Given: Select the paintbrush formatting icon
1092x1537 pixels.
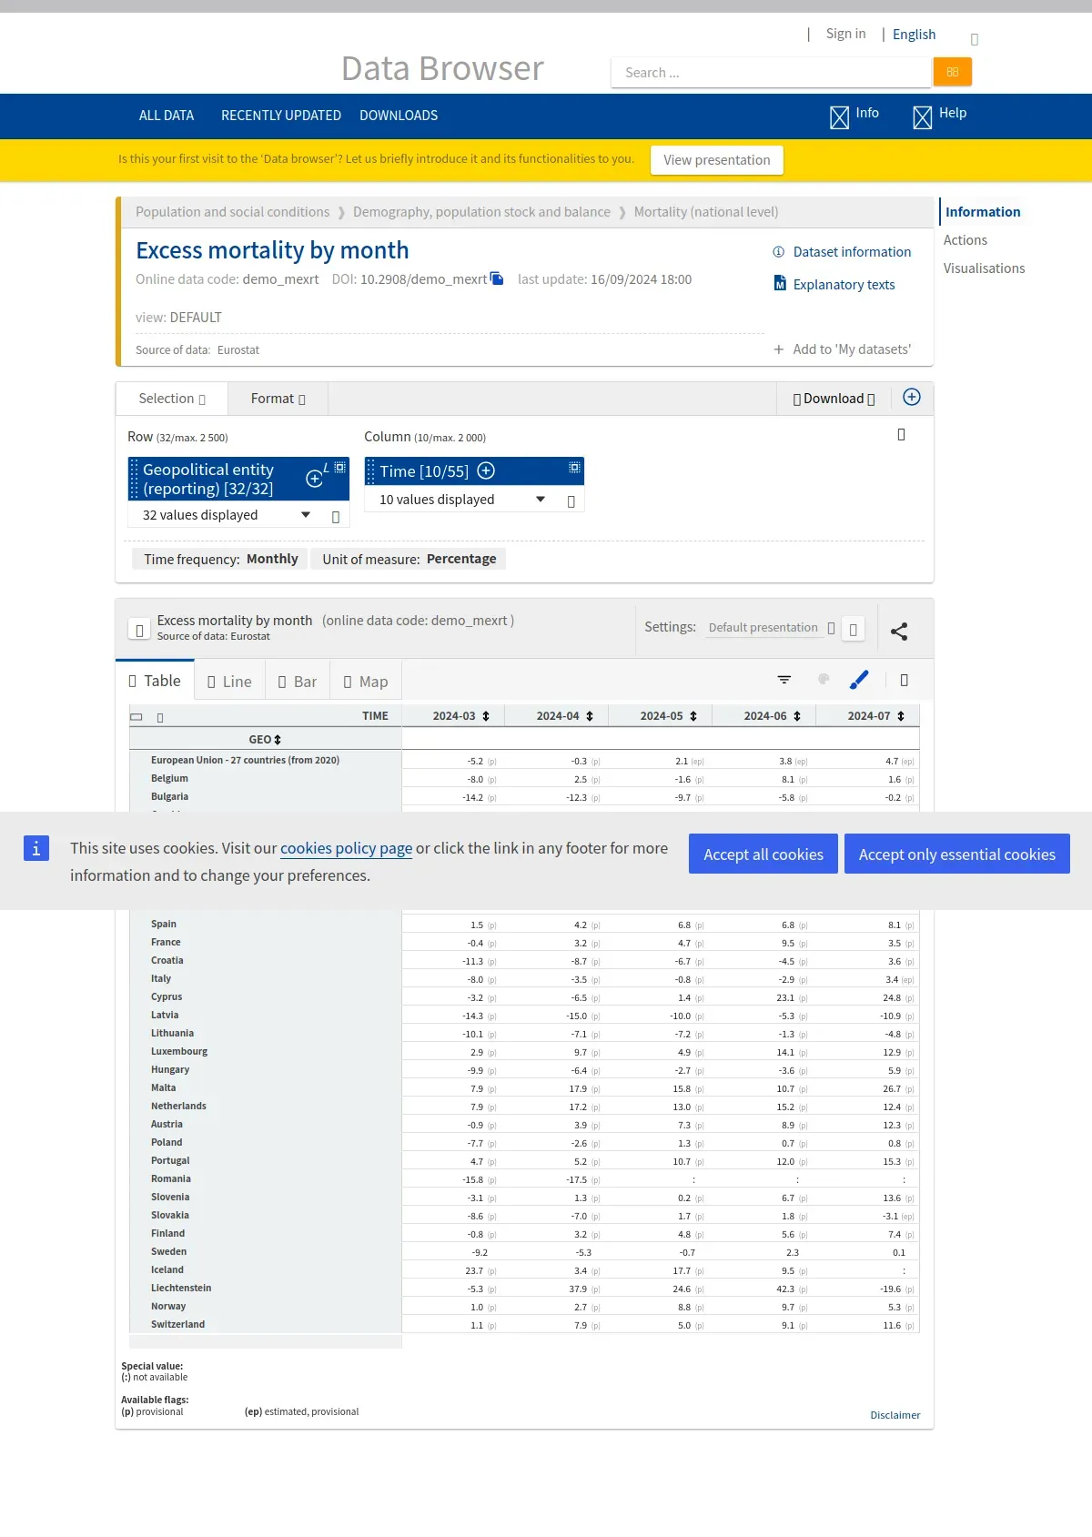Looking at the screenshot, I should [859, 680].
